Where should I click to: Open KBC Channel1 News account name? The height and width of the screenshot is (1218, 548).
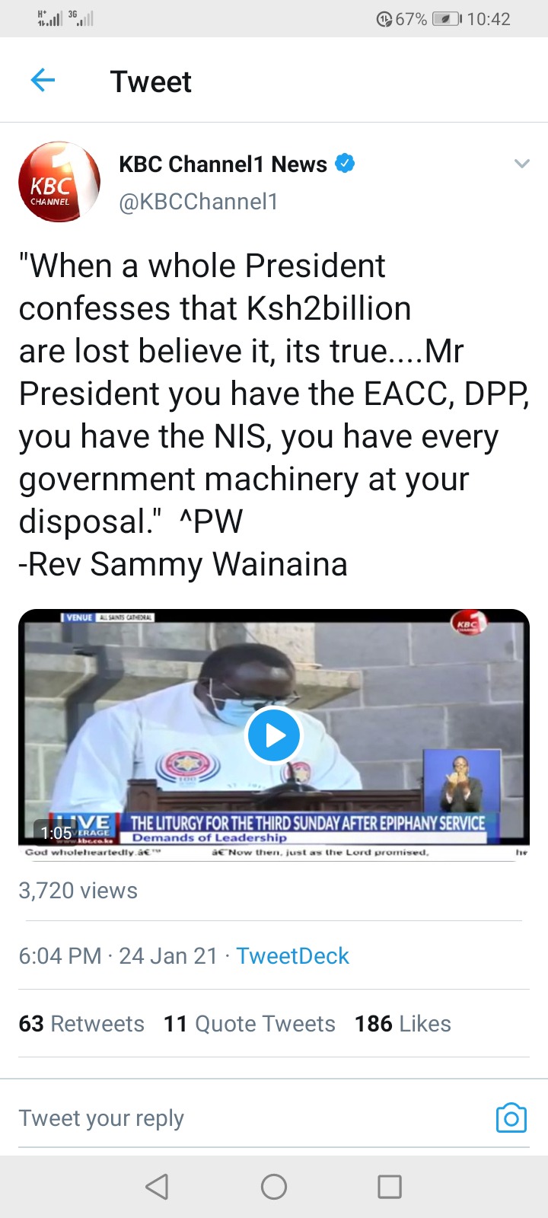point(223,164)
